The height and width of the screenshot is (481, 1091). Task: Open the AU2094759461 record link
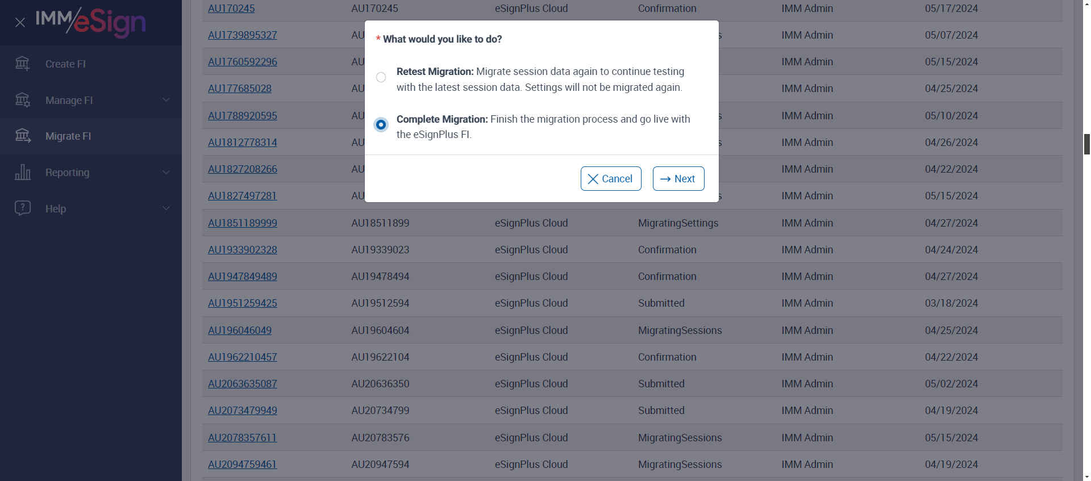(x=243, y=465)
